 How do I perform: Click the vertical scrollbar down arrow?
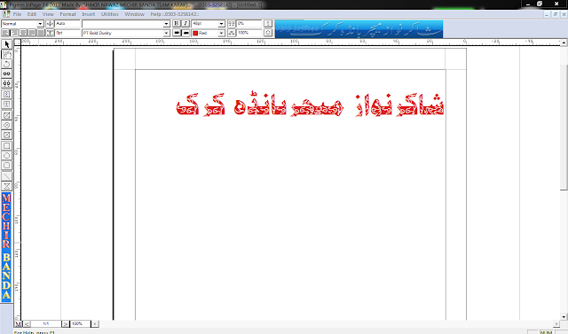(564, 316)
